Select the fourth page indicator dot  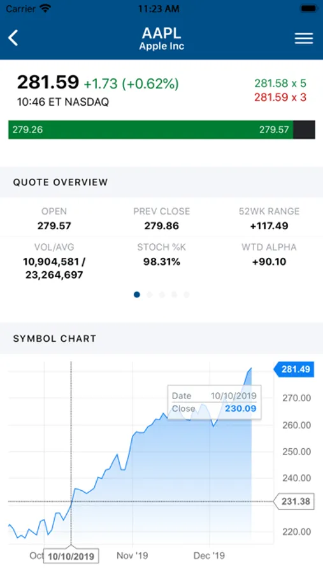pyautogui.click(x=174, y=295)
